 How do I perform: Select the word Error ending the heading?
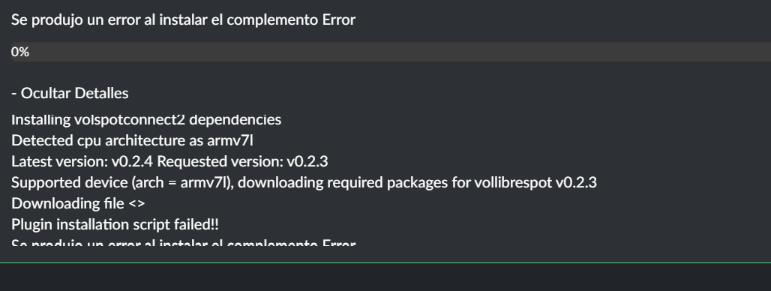[339, 19]
